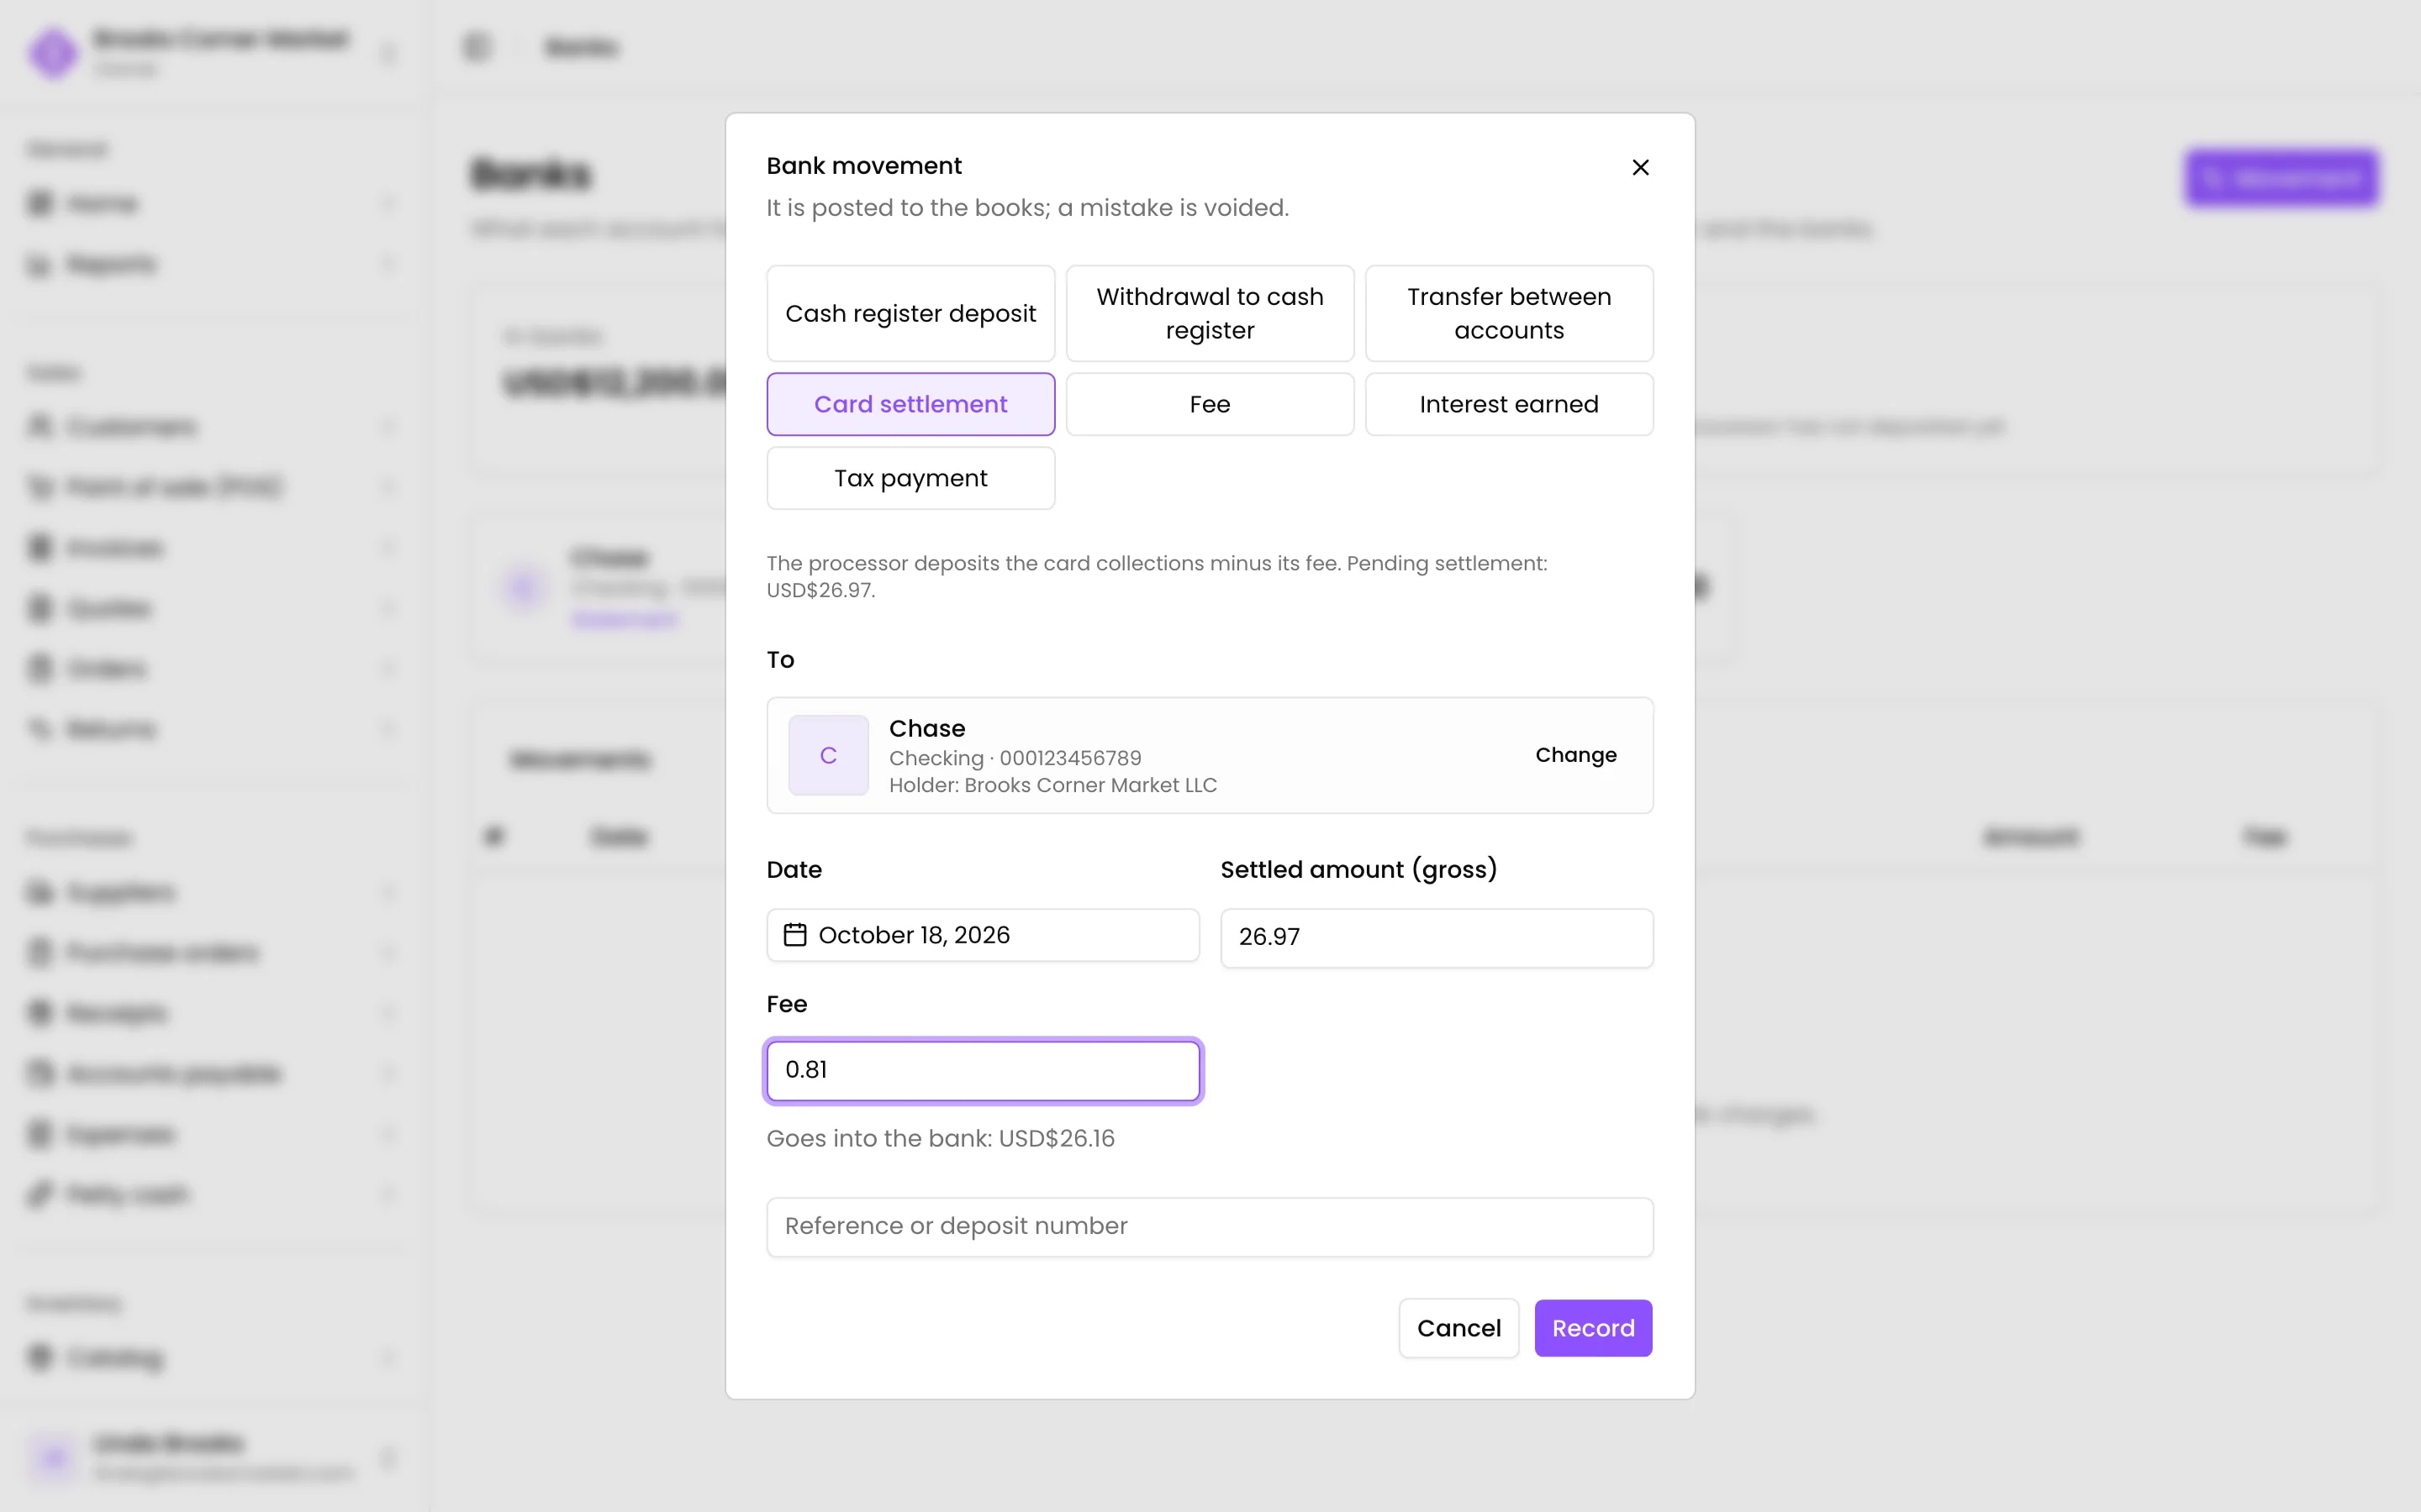Click the 'Bank movement' dialog title
The image size is (2421, 1512).
(863, 166)
